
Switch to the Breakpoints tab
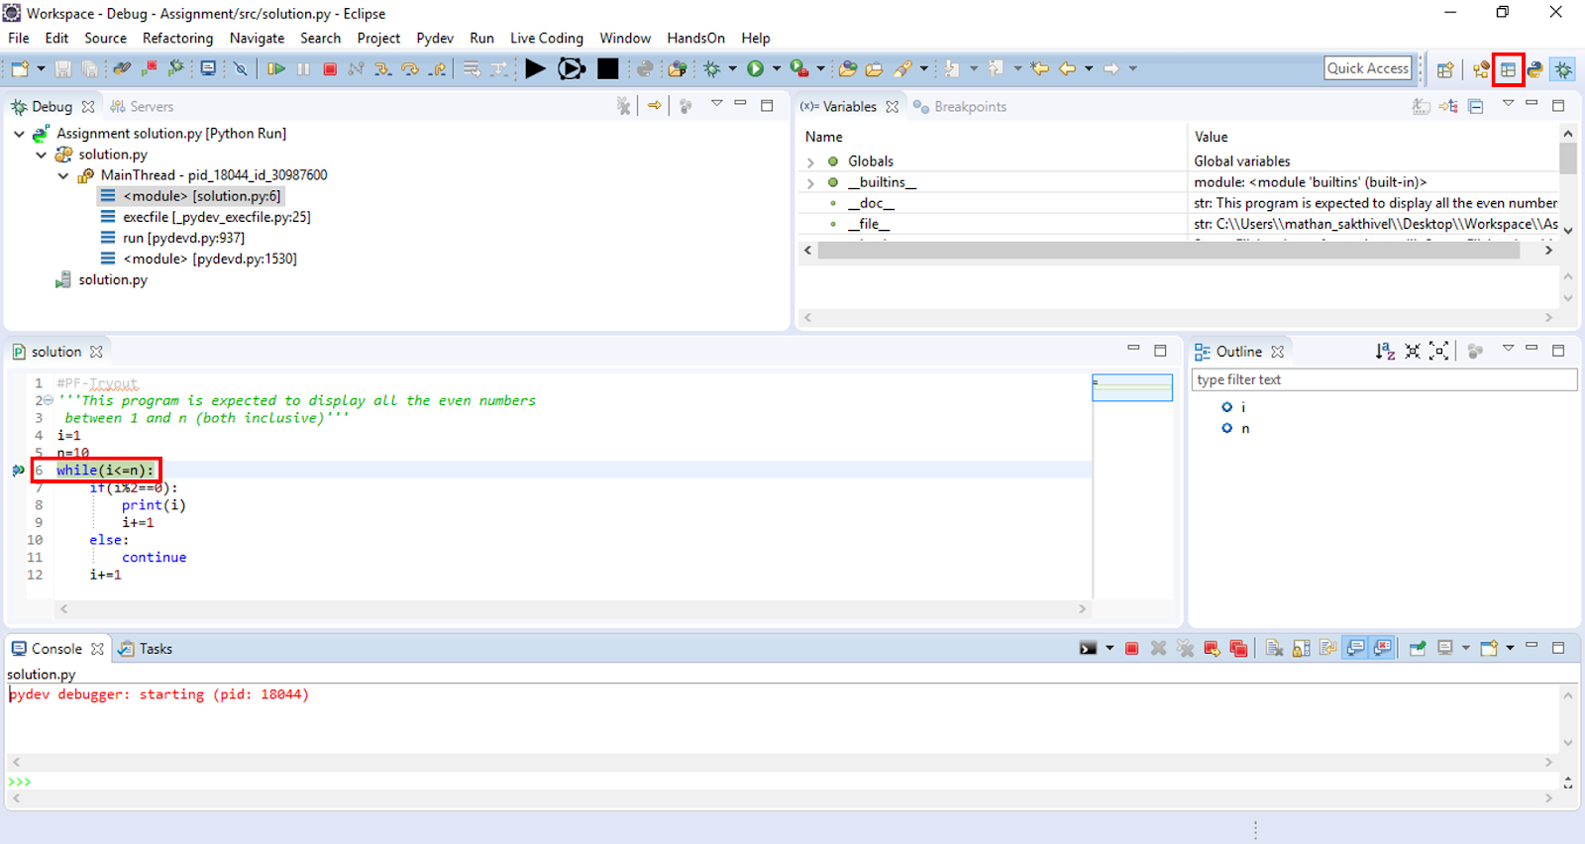click(969, 107)
